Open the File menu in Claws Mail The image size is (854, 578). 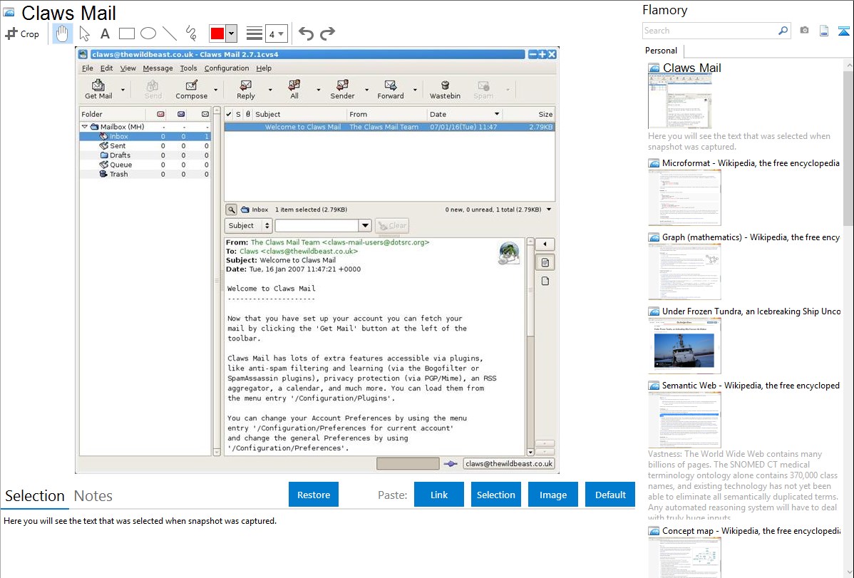[x=87, y=68]
